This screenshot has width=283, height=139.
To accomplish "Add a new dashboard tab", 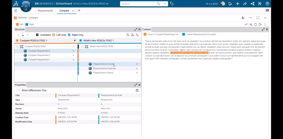I will click(x=79, y=11).
